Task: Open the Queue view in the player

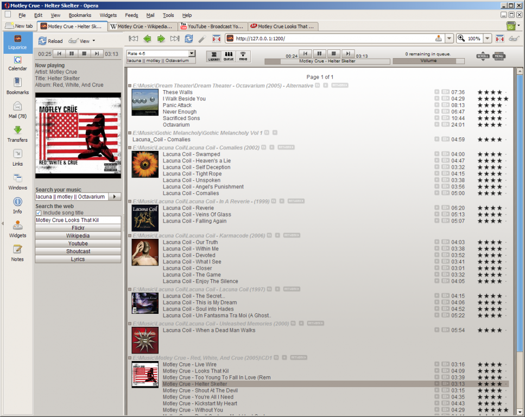Action: tap(229, 56)
